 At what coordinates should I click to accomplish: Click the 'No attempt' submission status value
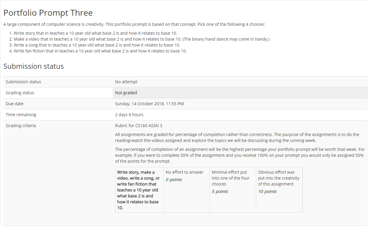126,82
